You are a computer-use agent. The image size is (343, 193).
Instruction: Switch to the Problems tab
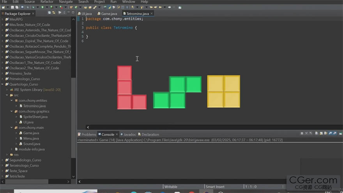click(x=88, y=135)
